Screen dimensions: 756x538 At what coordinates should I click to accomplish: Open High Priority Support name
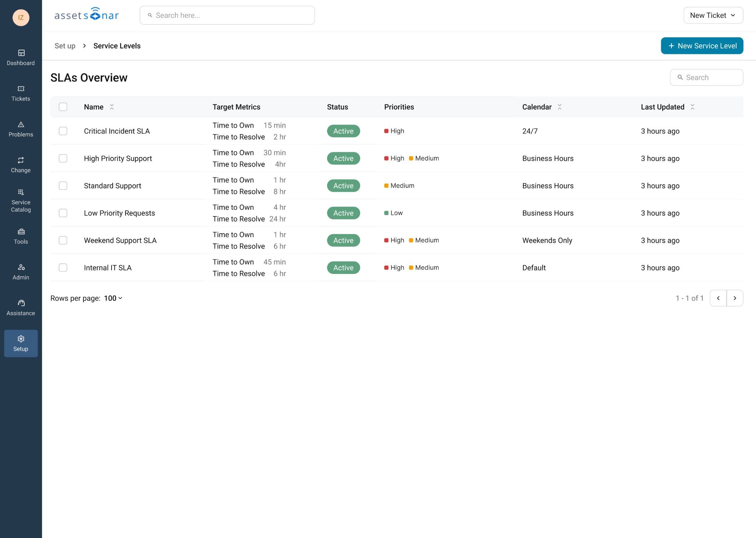coord(118,159)
